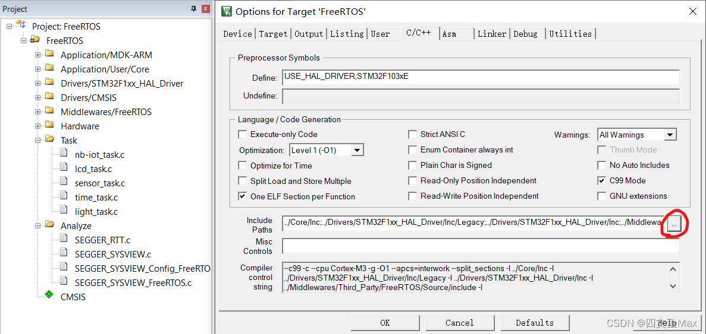This screenshot has width=706, height=334.
Task: Click the Middlewares/FreeRTOS folder icon
Action: [49, 112]
